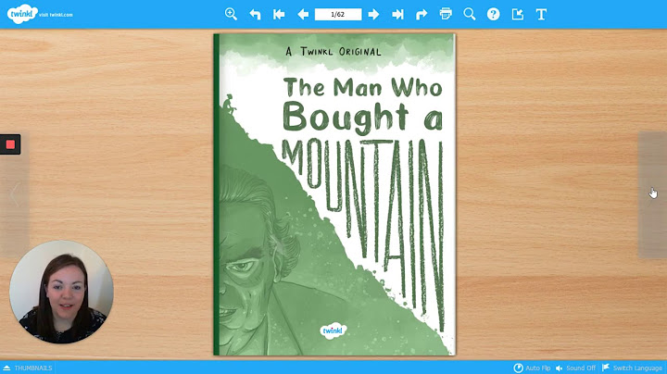The width and height of the screenshot is (667, 374).
Task: Open the search magnifier tool
Action: (469, 14)
